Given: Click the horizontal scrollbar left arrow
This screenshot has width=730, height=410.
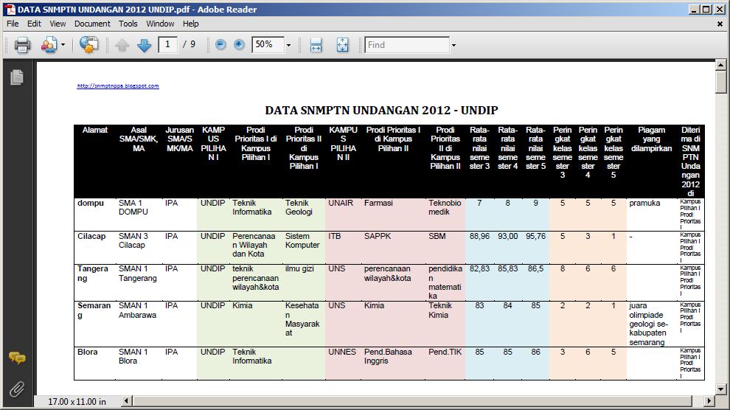Looking at the screenshot, I should click(127, 400).
